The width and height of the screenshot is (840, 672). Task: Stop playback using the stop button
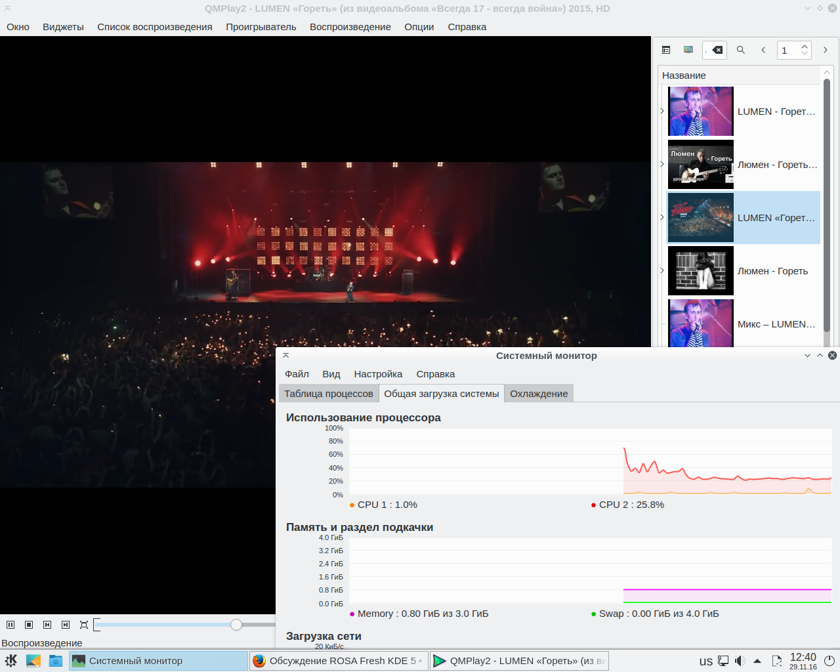pos(29,625)
